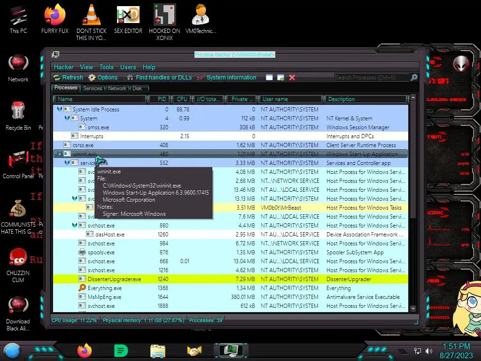
Task: Click the Refresh toolbar button
Action: coord(69,78)
